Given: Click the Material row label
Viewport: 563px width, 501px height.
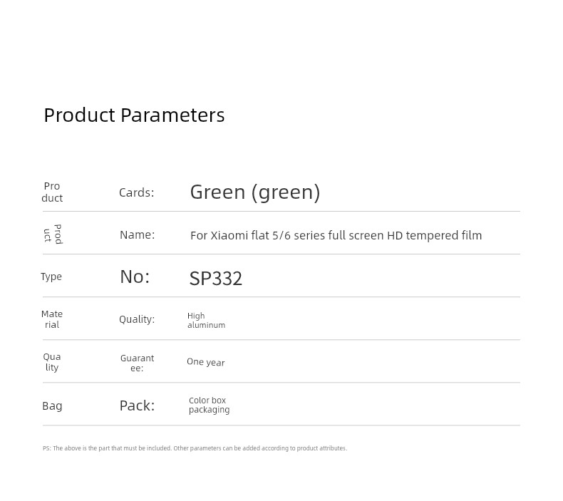Looking at the screenshot, I should 52,319.
